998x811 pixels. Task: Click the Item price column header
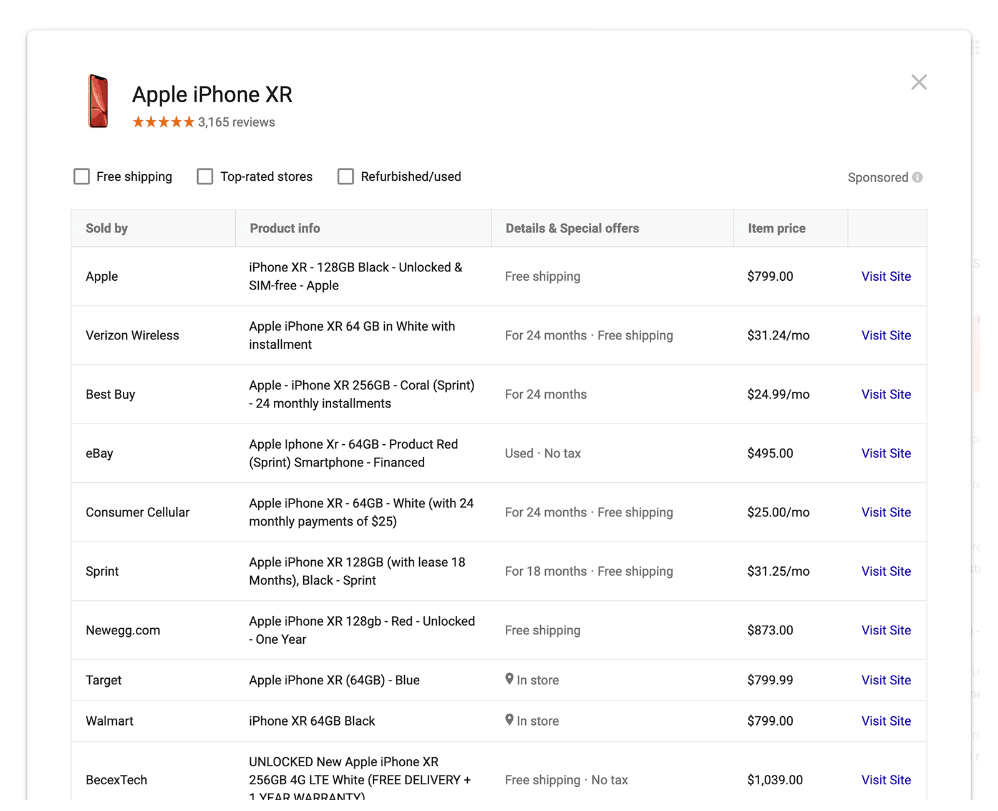tap(777, 228)
